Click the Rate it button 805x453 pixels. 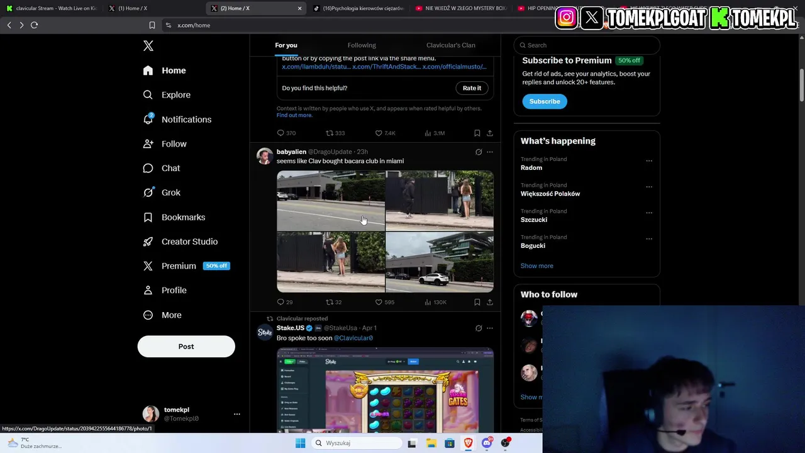(472, 88)
